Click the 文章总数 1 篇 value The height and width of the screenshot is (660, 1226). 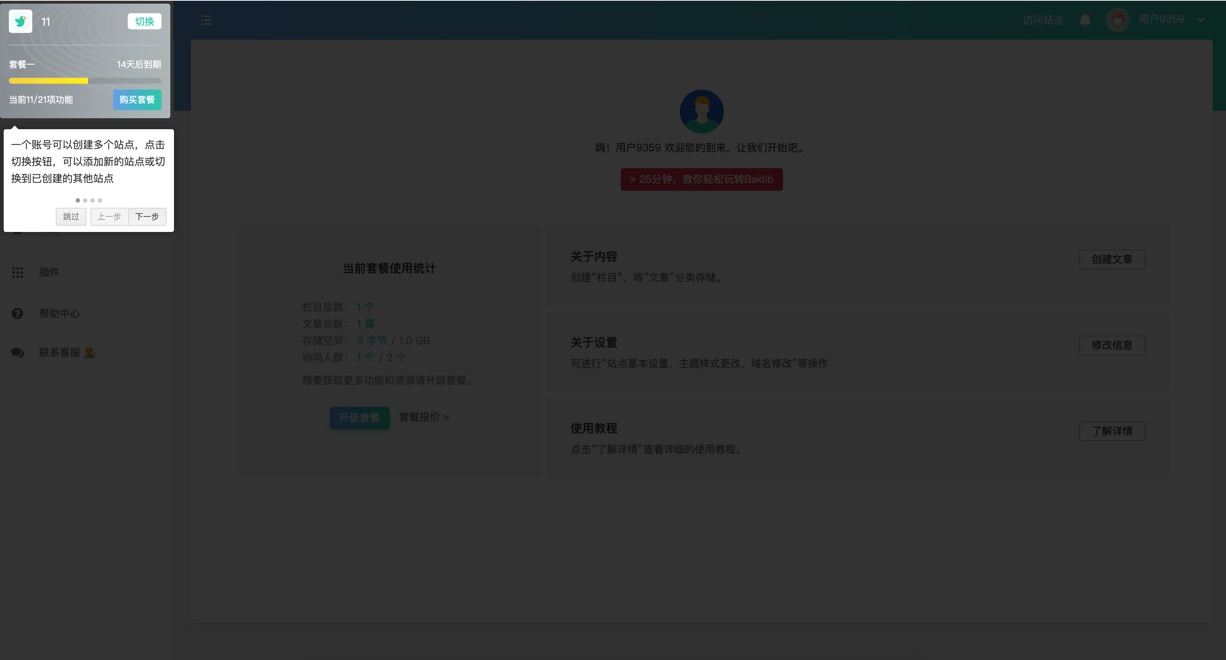point(366,323)
